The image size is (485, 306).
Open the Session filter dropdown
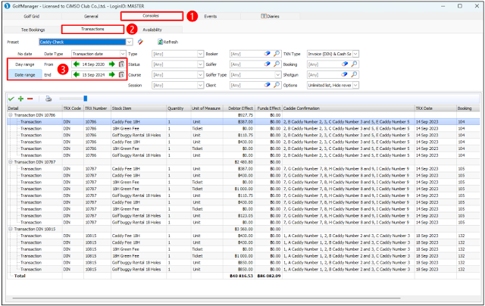[x=200, y=86]
